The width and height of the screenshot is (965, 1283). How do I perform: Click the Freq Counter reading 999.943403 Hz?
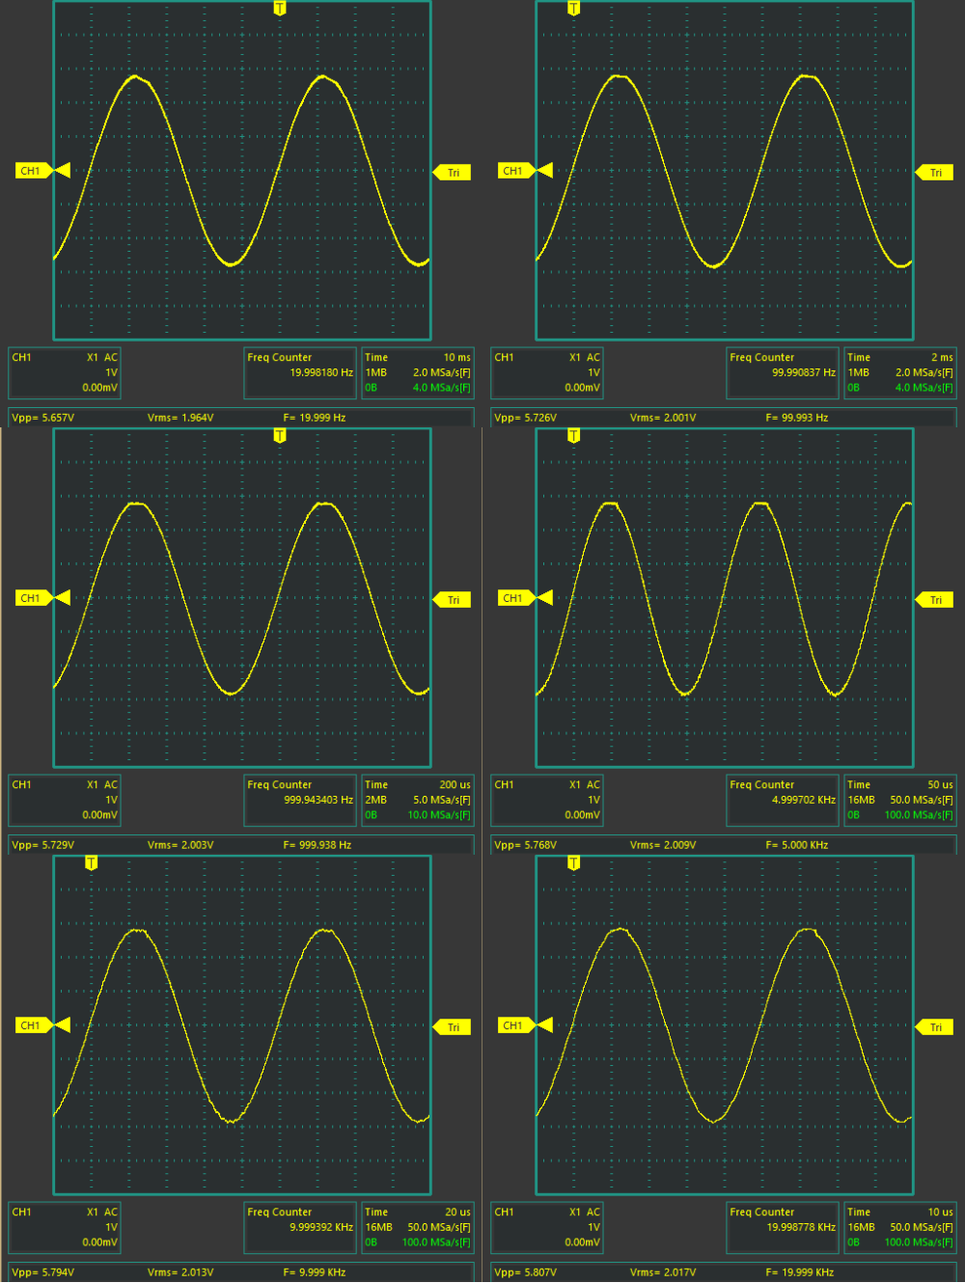pyautogui.click(x=300, y=800)
